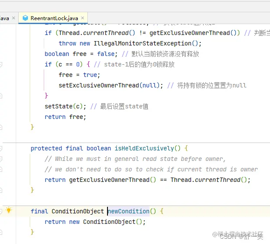Click the newCondition method name
Image resolution: width=270 pixels, height=244 pixels.
click(128, 211)
